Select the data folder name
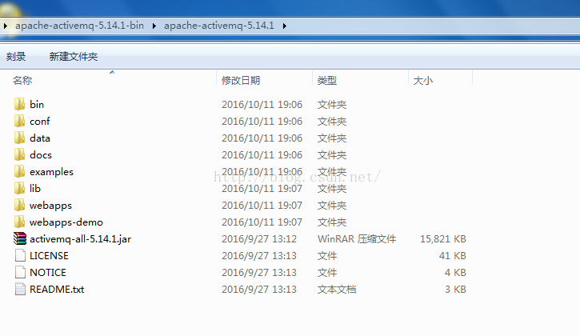580x336 pixels. 40,138
